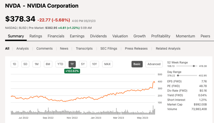This screenshot has width=214, height=123.
Task: Click the Day Range slider dot
Action: click(x=178, y=75)
